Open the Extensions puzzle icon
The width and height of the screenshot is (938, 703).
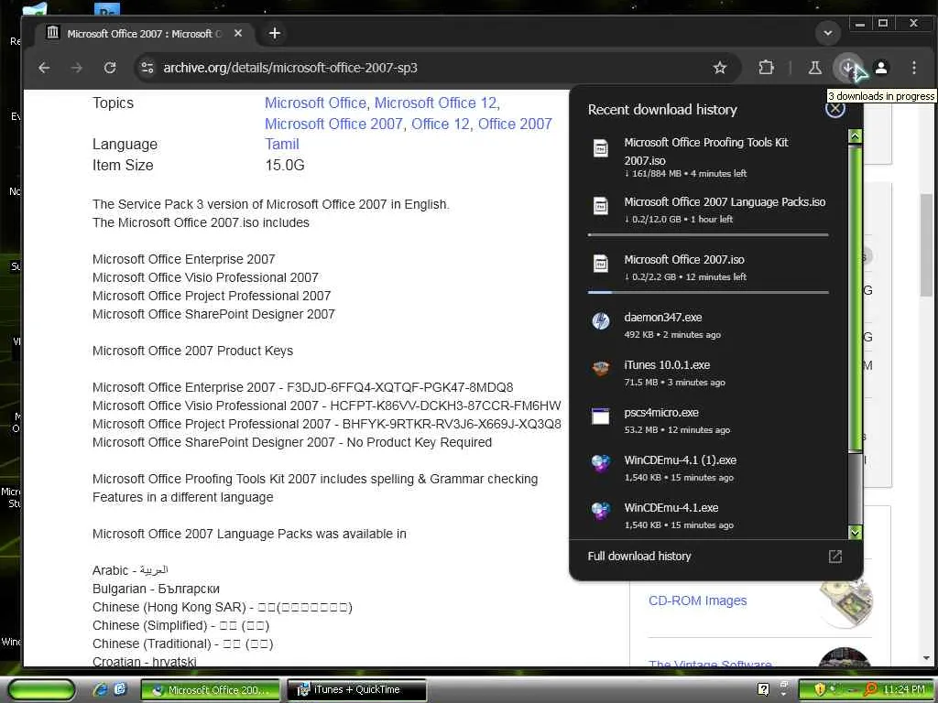[x=766, y=68]
